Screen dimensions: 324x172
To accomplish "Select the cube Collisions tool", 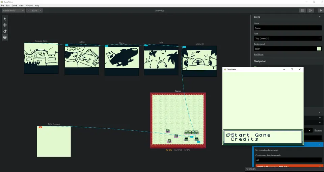I will click(5, 37).
